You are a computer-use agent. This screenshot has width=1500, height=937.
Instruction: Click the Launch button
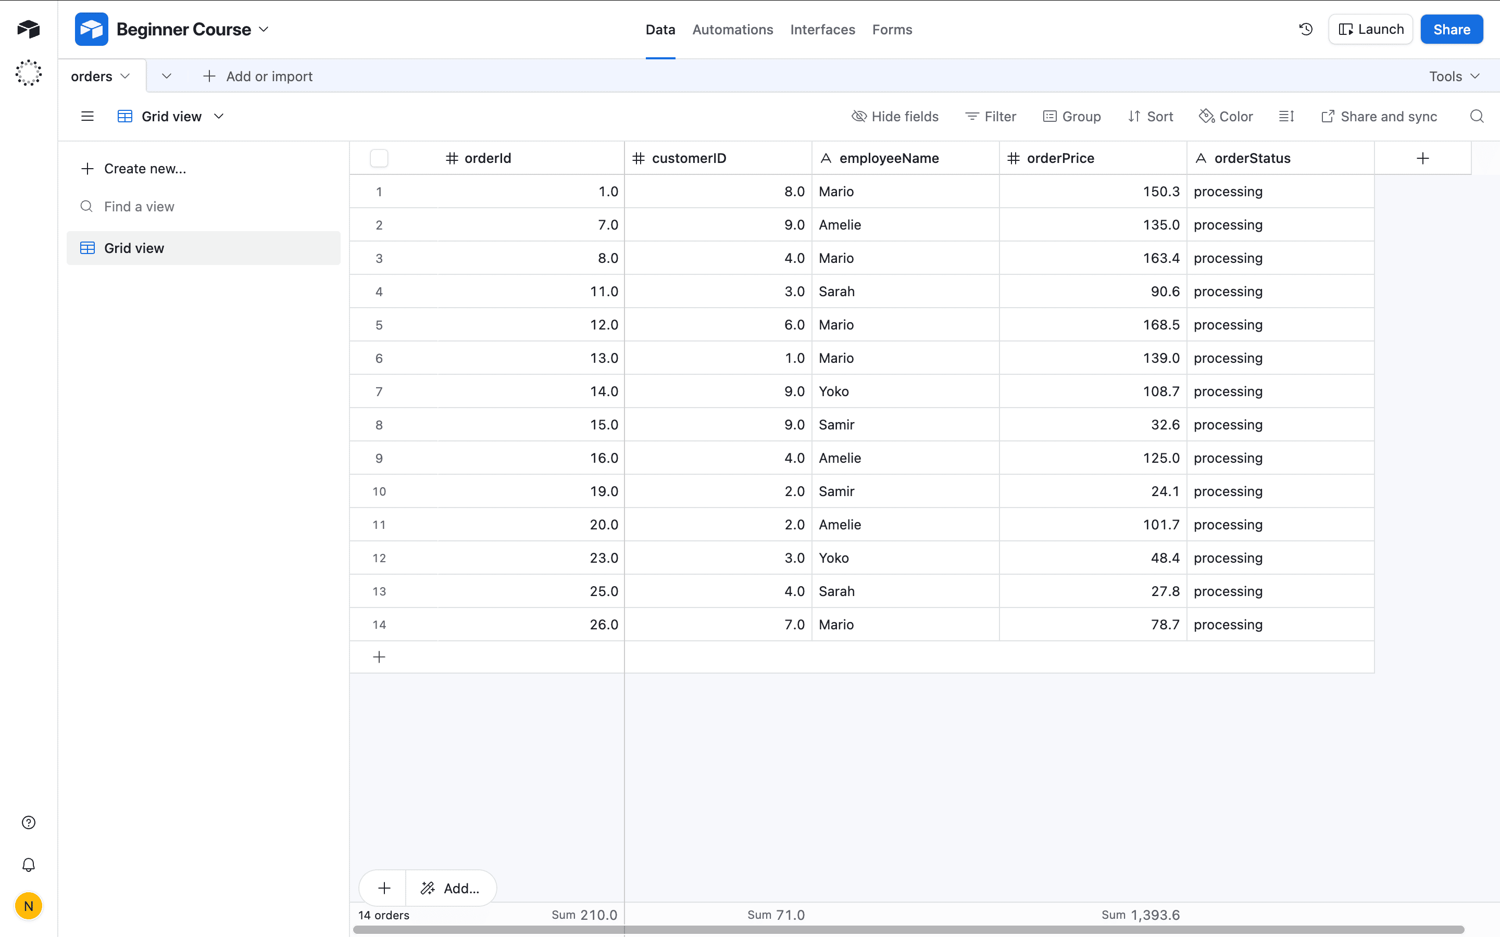(x=1370, y=29)
